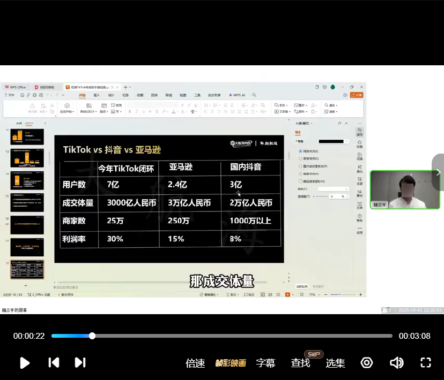
Task: Switch to the 插入 ribbon tab
Action: tap(97, 95)
